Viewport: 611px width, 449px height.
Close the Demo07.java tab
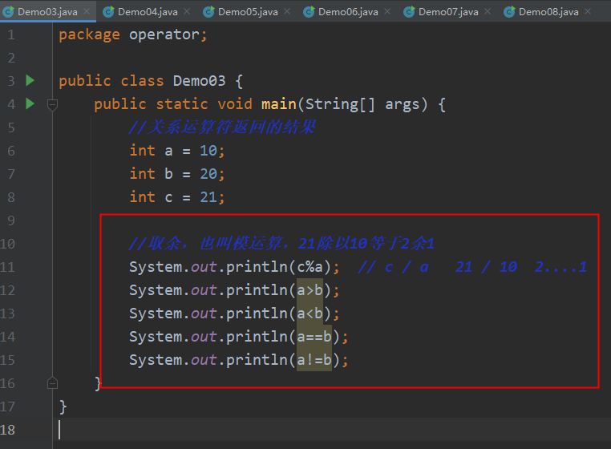(x=488, y=12)
